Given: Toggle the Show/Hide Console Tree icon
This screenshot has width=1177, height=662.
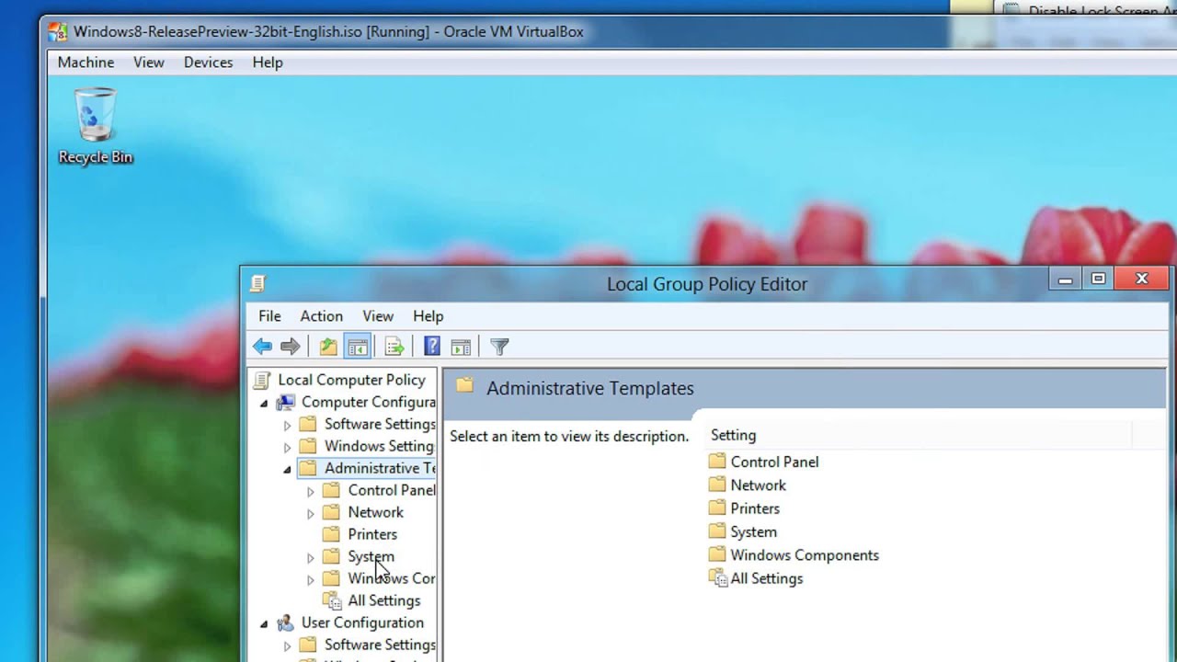Looking at the screenshot, I should pos(358,347).
